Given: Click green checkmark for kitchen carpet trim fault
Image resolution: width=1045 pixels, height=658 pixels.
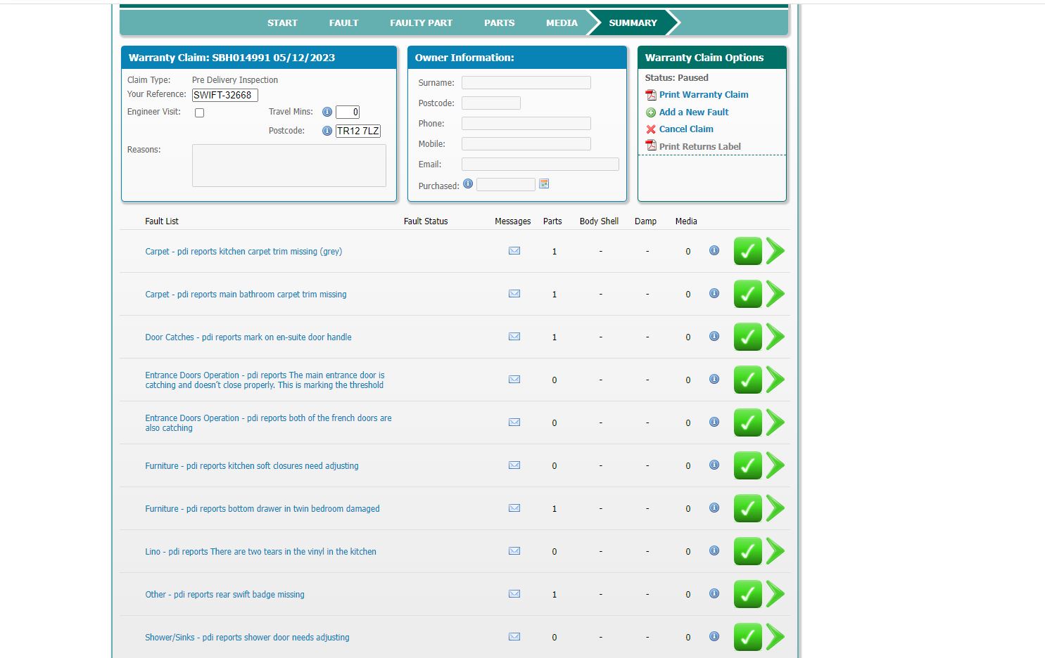Looking at the screenshot, I should 747,251.
